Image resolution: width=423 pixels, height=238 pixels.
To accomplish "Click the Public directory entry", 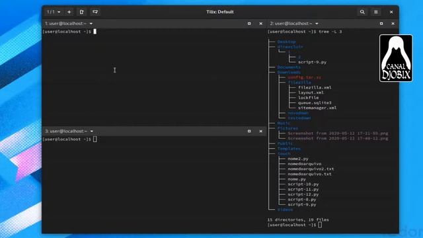I will (285, 143).
